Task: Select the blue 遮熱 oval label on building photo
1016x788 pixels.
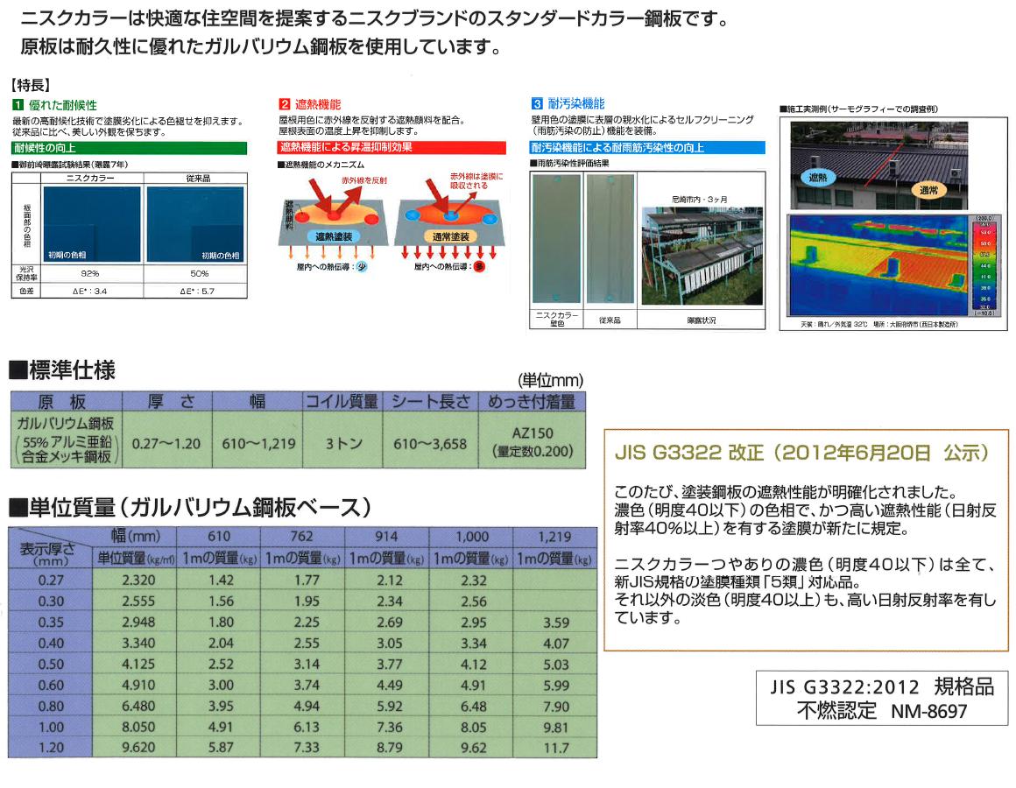Action: pos(818,177)
